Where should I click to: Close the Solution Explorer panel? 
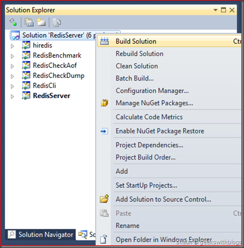click(232, 10)
